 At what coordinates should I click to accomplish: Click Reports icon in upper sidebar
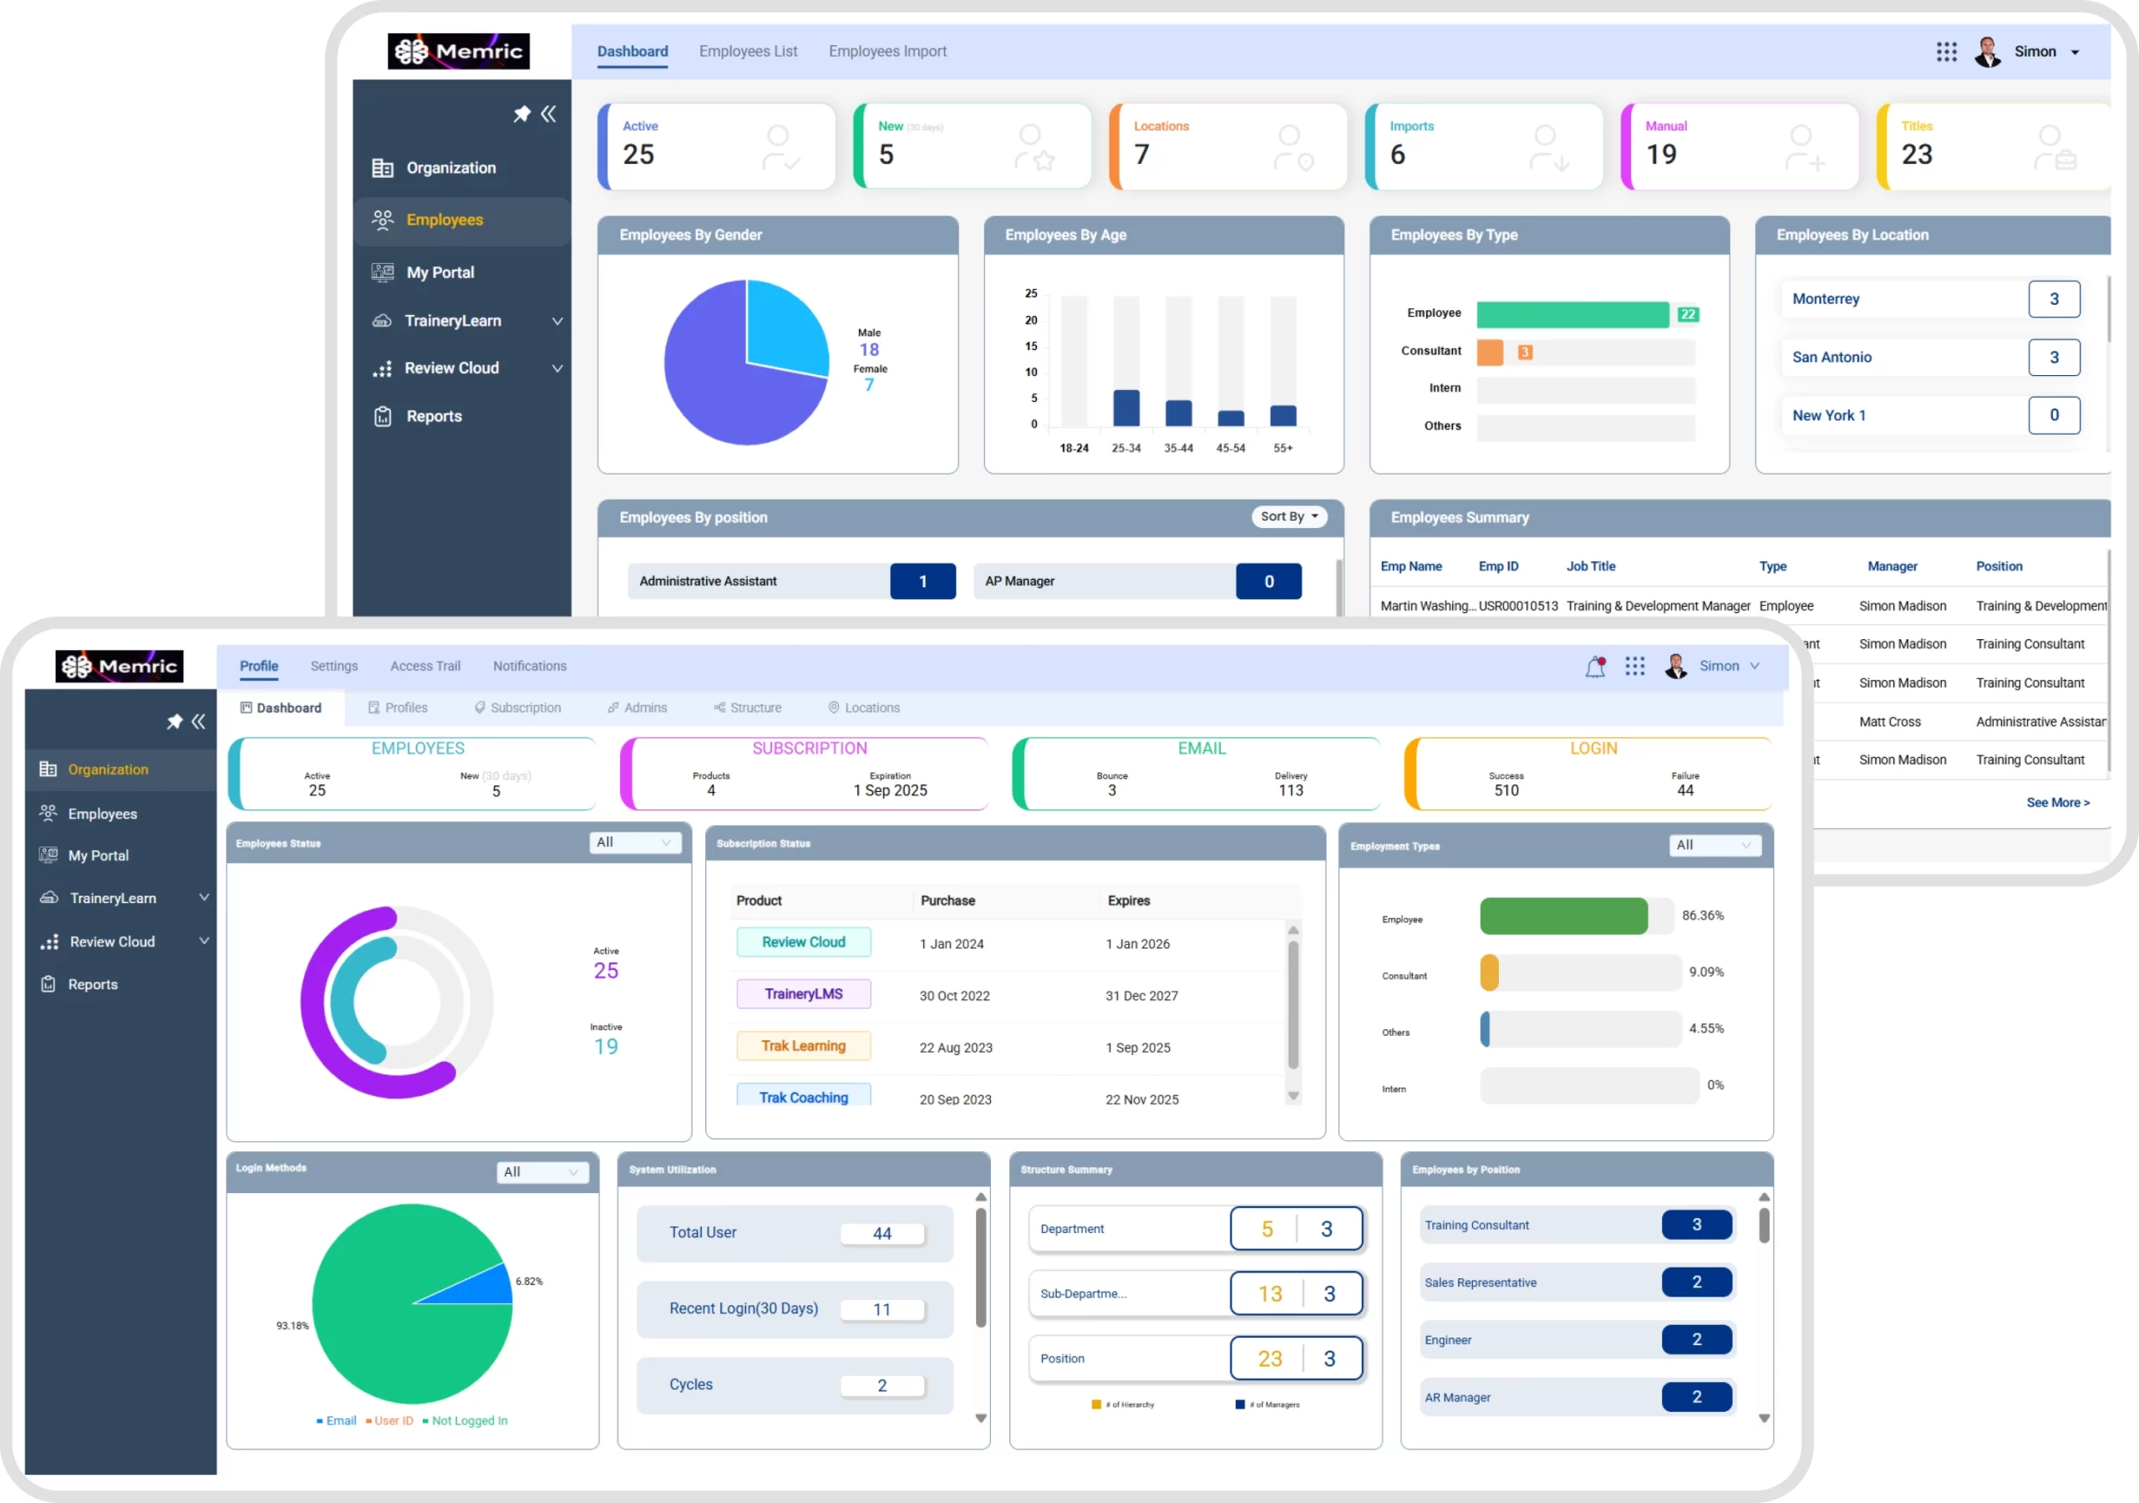(x=383, y=417)
